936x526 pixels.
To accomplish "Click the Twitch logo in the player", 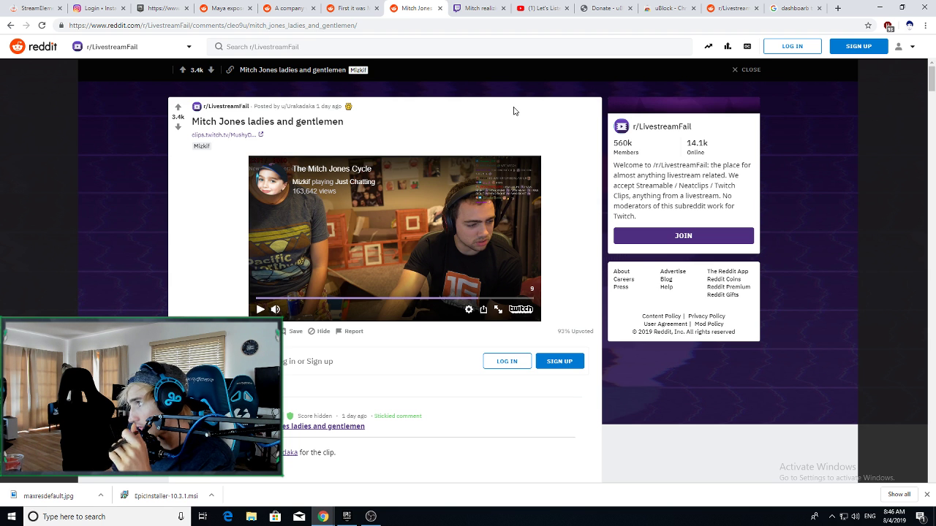I will coord(521,309).
